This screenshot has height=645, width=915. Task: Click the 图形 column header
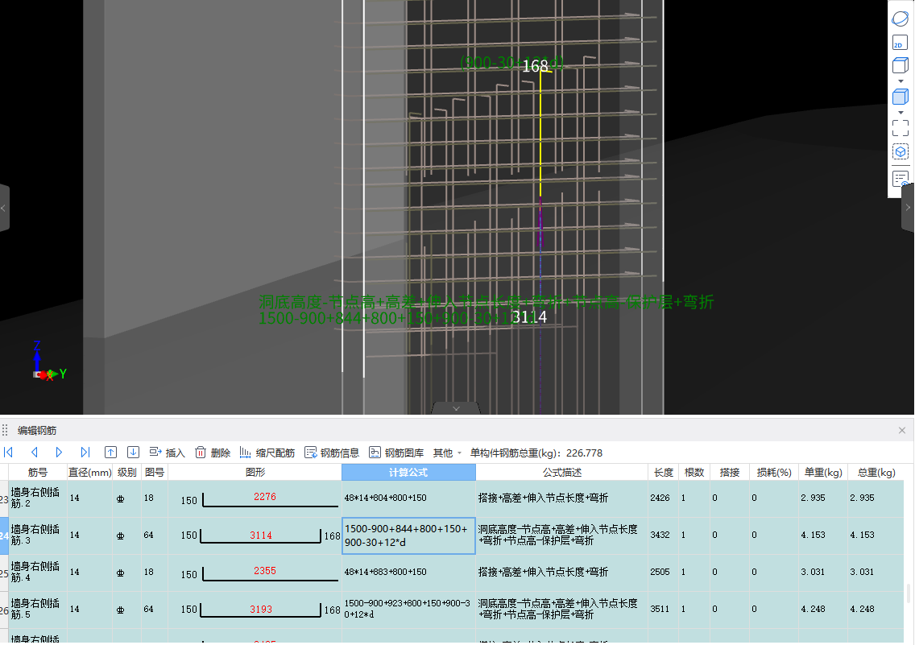coord(255,473)
